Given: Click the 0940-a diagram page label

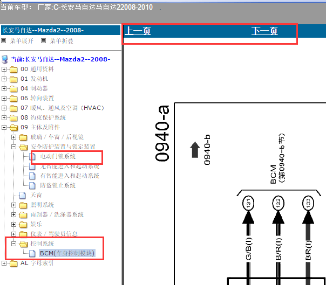Looking at the screenshot, I should [x=162, y=133].
